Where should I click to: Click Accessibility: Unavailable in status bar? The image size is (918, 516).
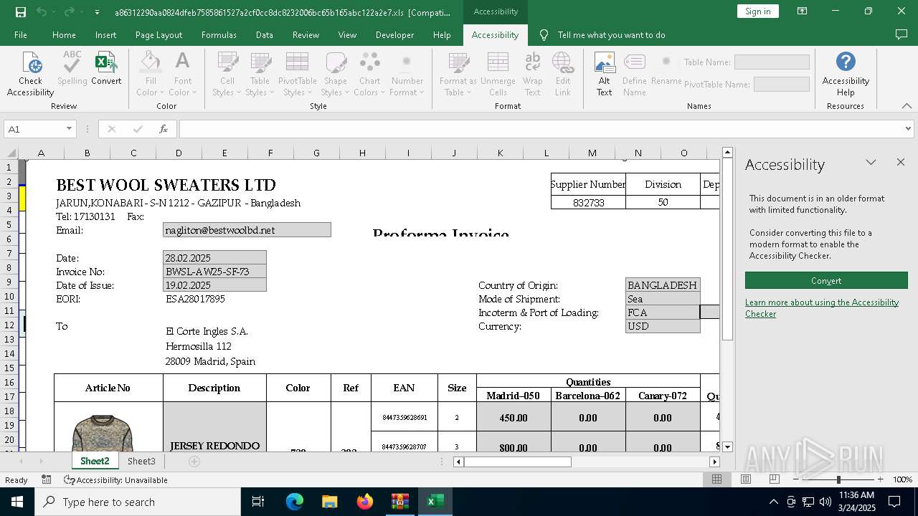pos(115,480)
